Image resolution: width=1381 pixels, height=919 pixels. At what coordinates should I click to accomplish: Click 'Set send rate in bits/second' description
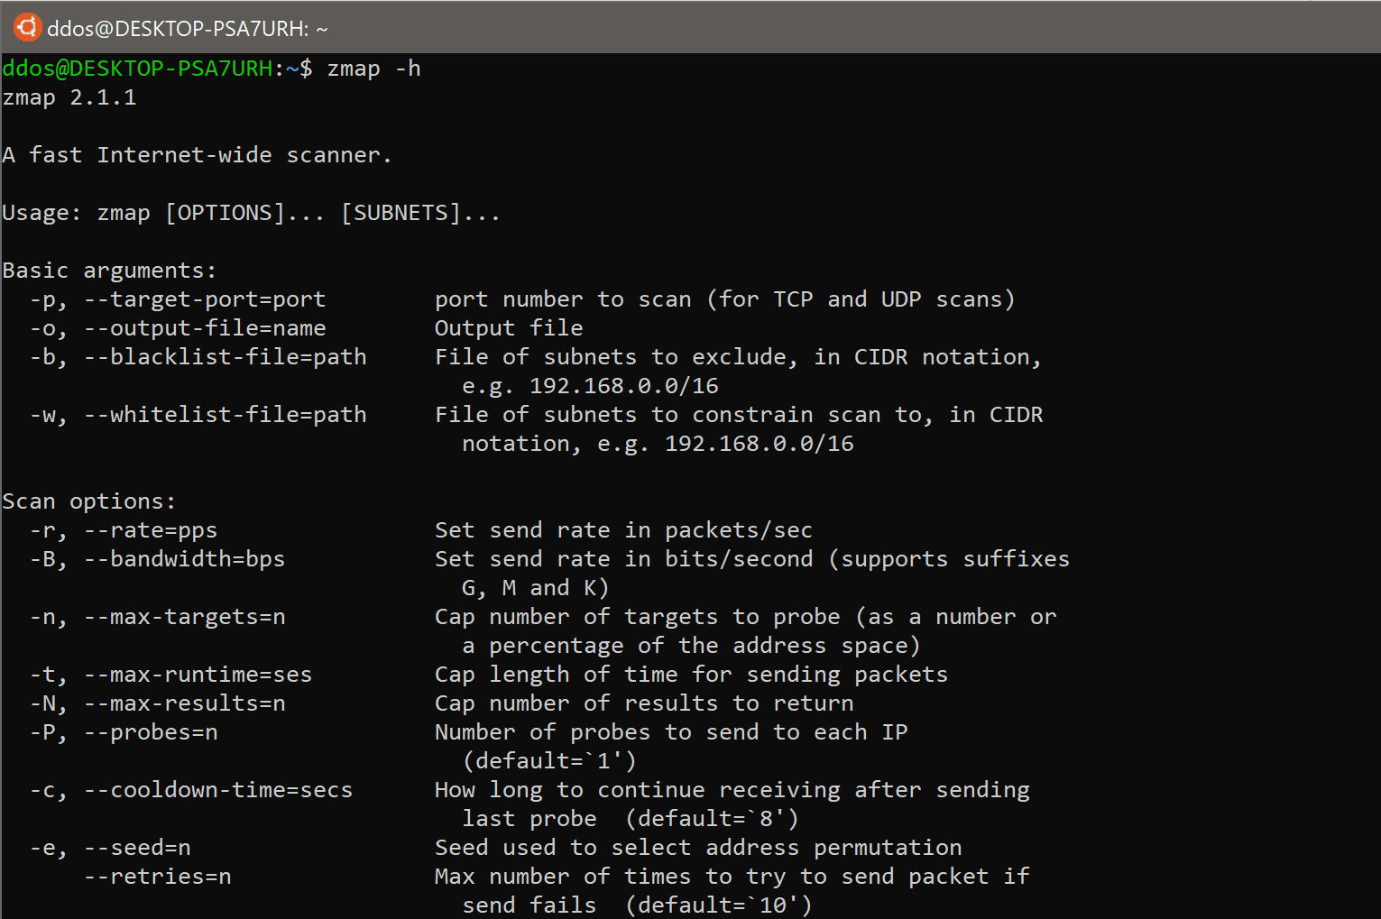click(623, 559)
